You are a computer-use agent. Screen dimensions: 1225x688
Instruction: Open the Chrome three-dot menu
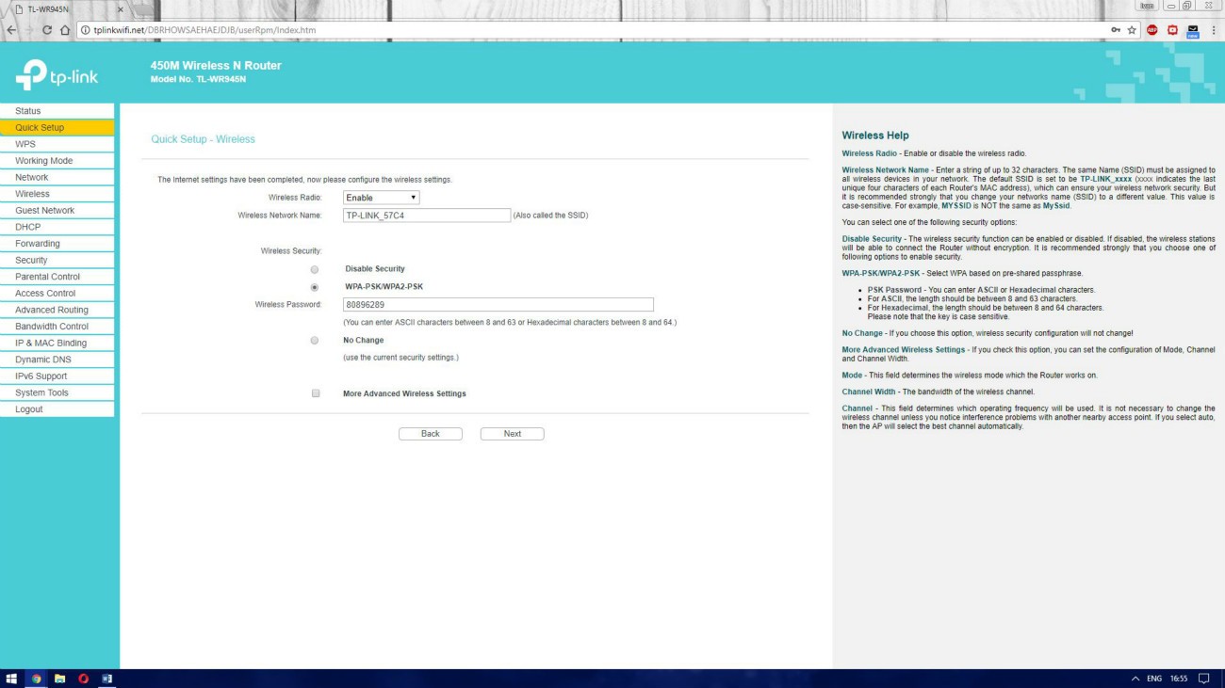(1213, 30)
